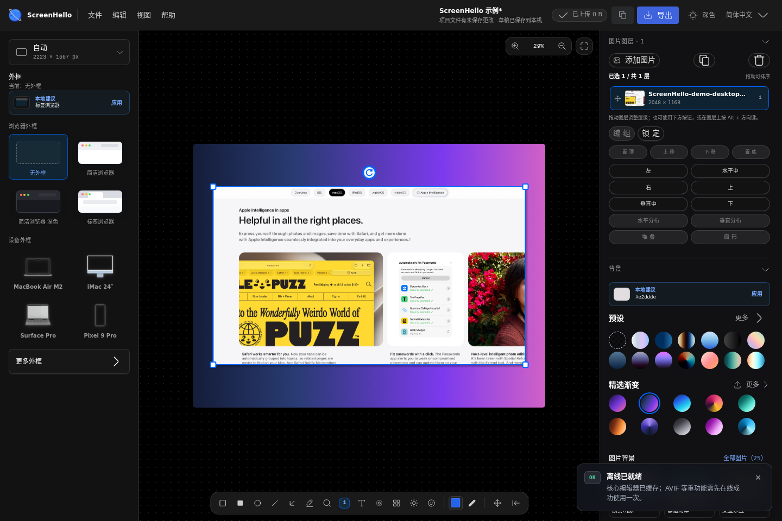This screenshot has width=782, height=521.
Task: Select the rectangle outline tool
Action: point(223,503)
